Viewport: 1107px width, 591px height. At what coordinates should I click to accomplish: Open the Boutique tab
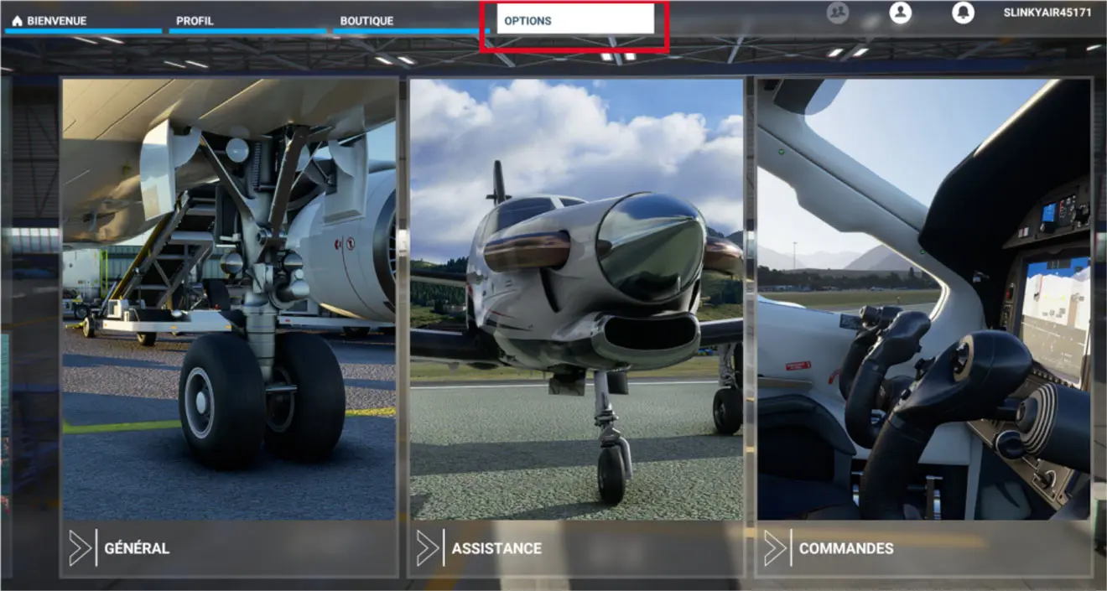click(x=412, y=20)
